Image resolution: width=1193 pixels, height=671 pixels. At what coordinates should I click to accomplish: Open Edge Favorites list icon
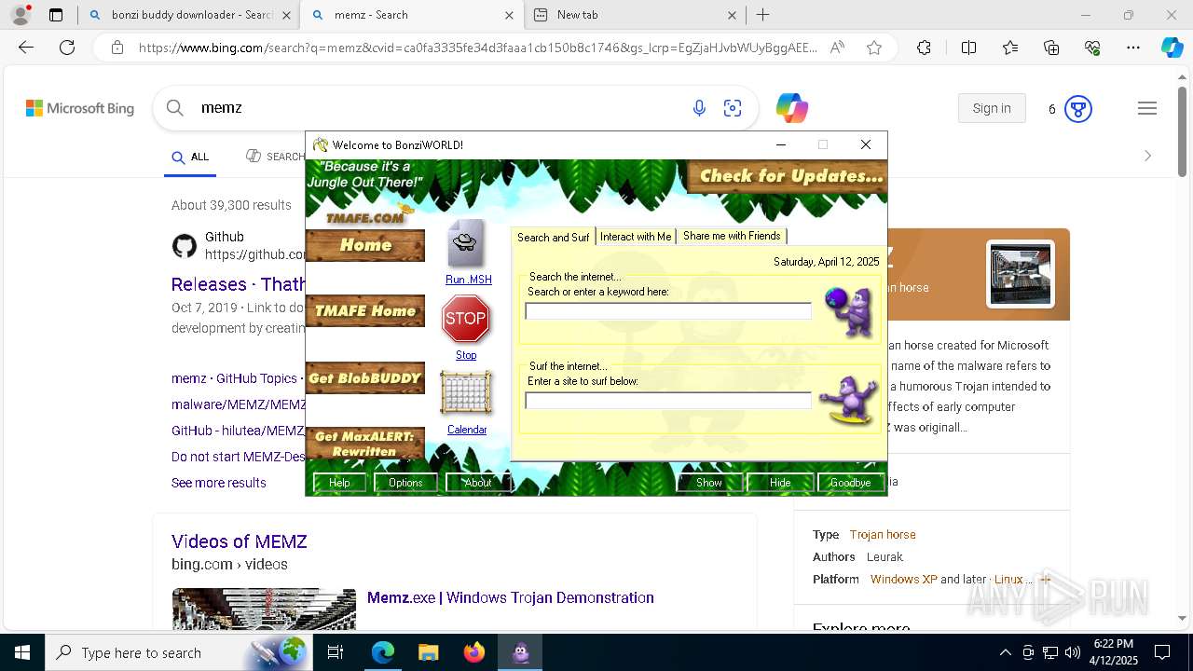pos(1010,48)
